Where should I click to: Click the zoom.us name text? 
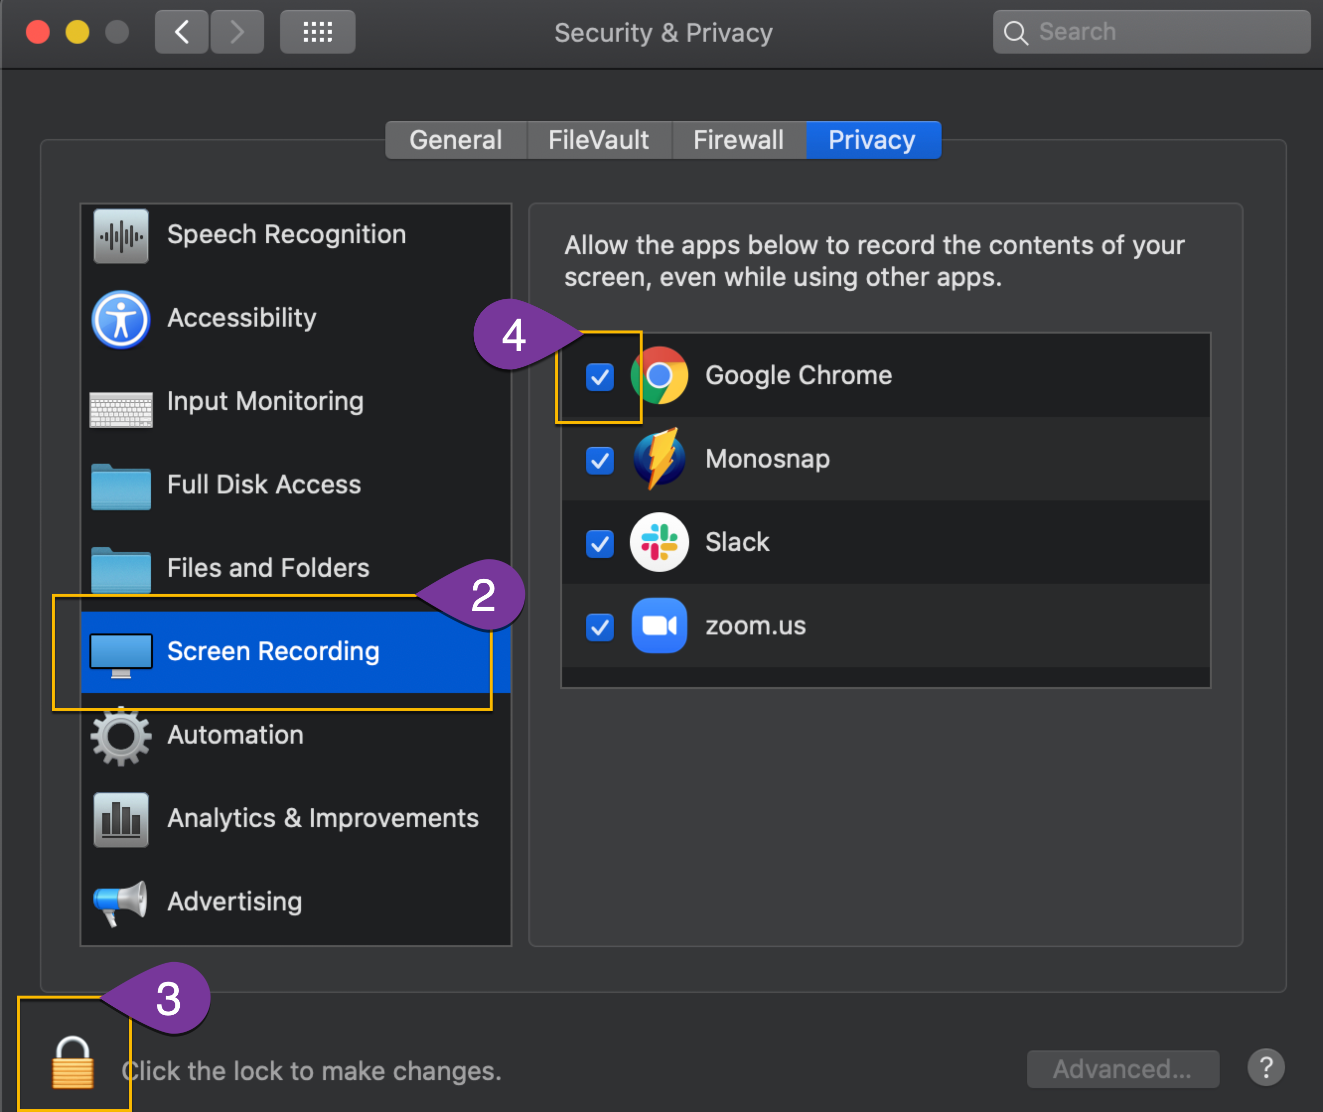click(755, 626)
